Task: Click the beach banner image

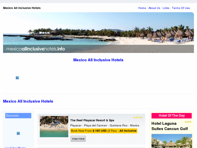Action: click(x=98, y=33)
